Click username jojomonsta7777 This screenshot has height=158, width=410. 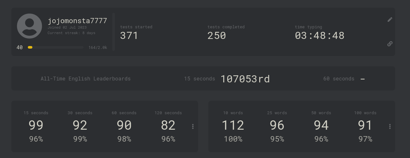click(77, 21)
